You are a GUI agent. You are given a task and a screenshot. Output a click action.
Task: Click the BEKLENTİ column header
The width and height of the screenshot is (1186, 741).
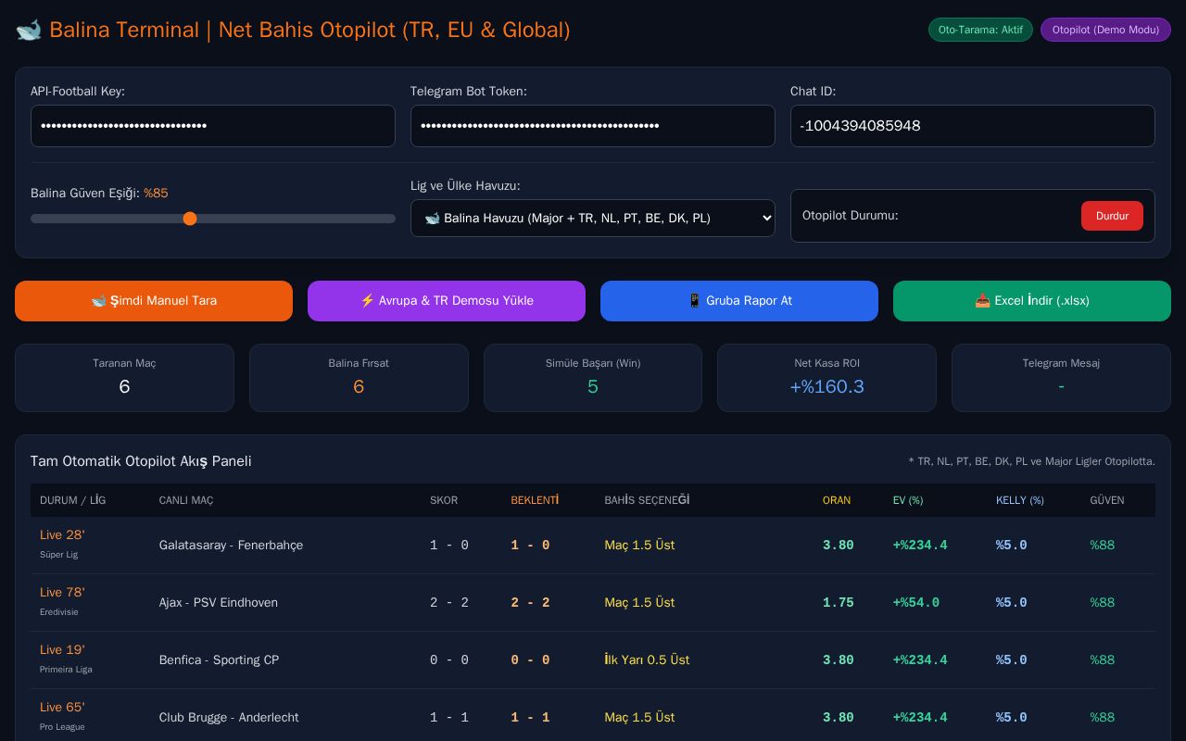coord(535,500)
